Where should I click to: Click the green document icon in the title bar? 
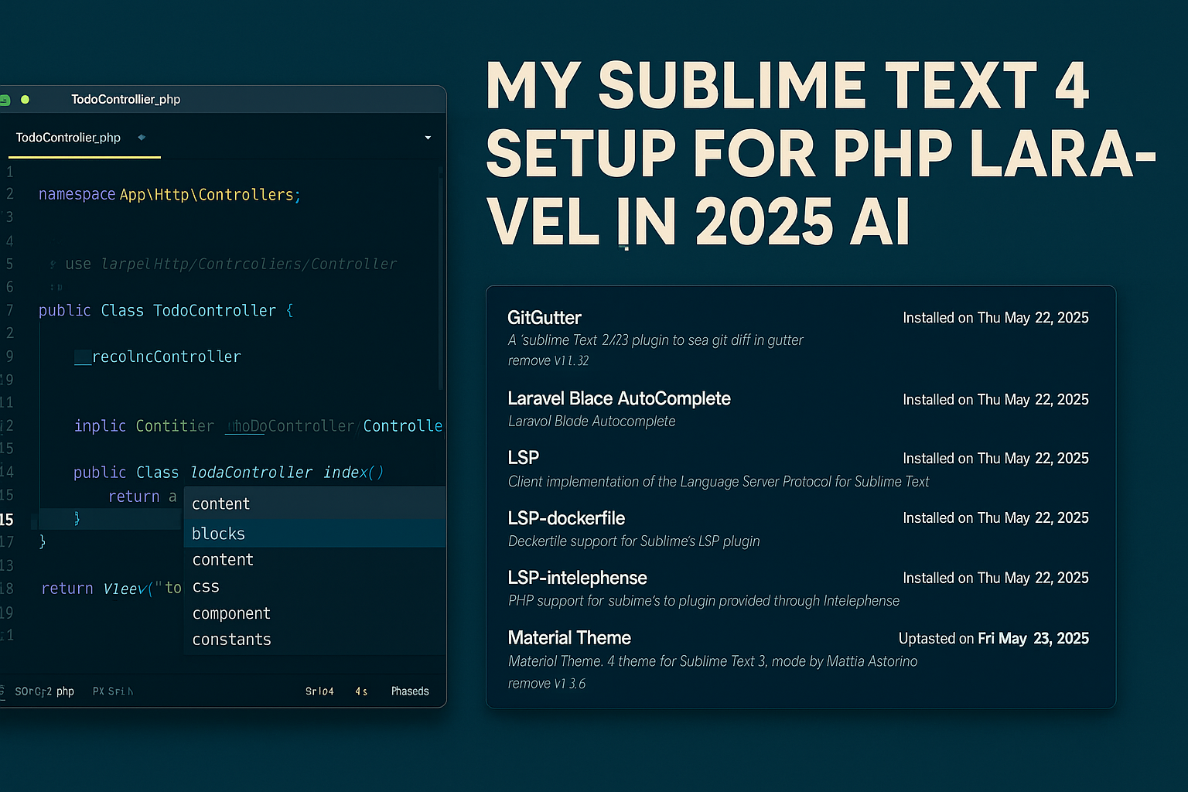tap(5, 100)
